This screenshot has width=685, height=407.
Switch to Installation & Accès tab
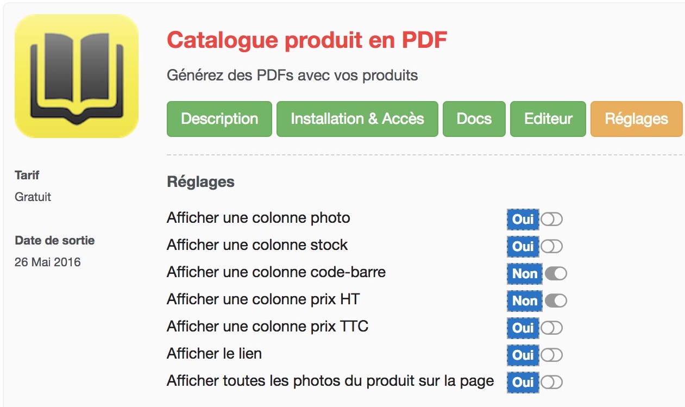357,119
